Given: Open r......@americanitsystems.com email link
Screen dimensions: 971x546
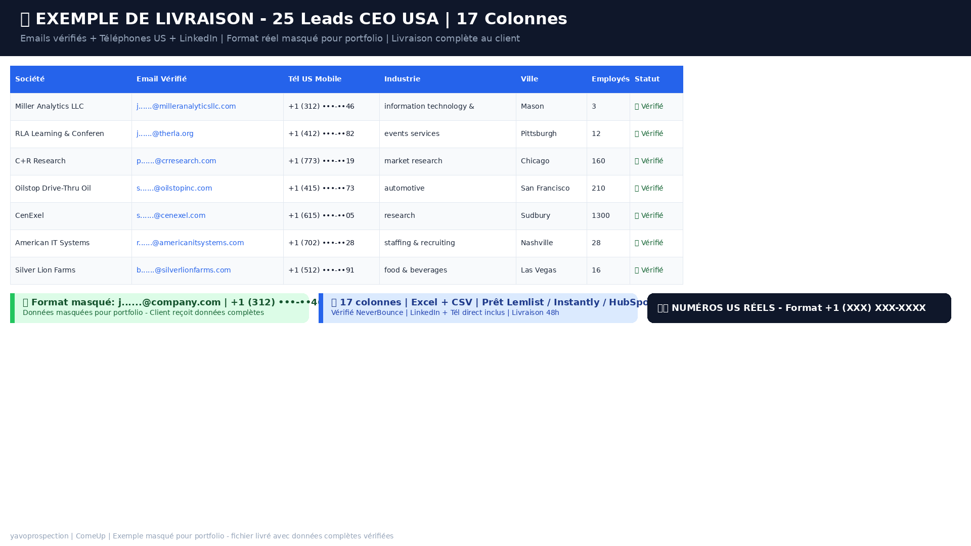Looking at the screenshot, I should click(x=190, y=243).
